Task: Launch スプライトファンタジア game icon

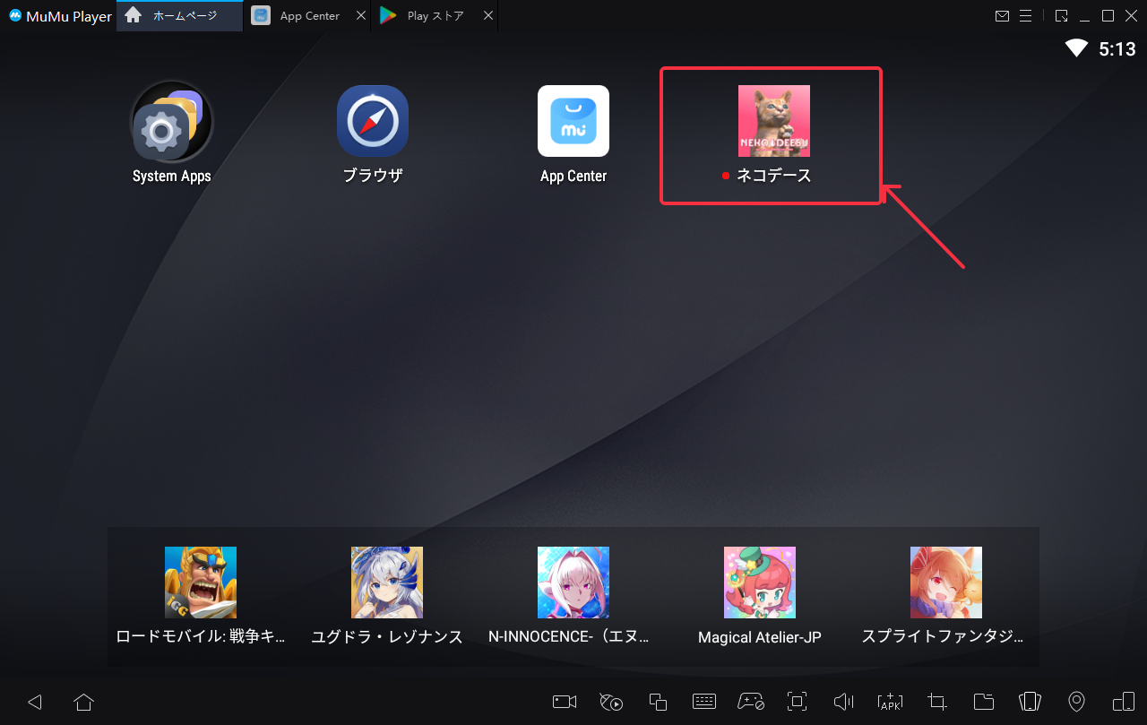Action: [x=946, y=583]
